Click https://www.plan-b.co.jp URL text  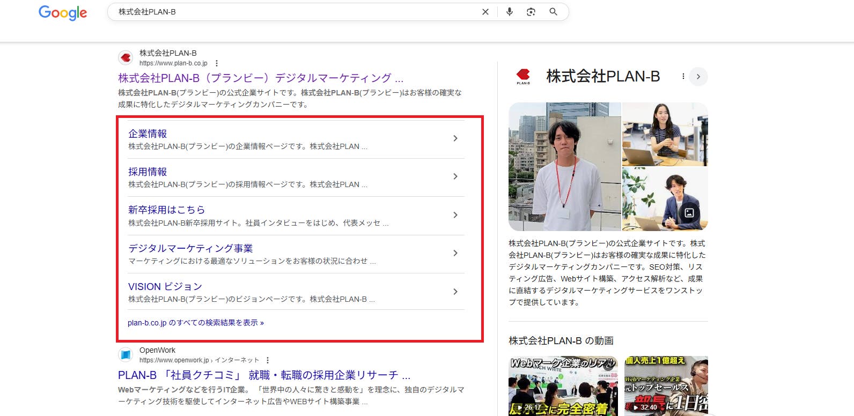point(173,63)
